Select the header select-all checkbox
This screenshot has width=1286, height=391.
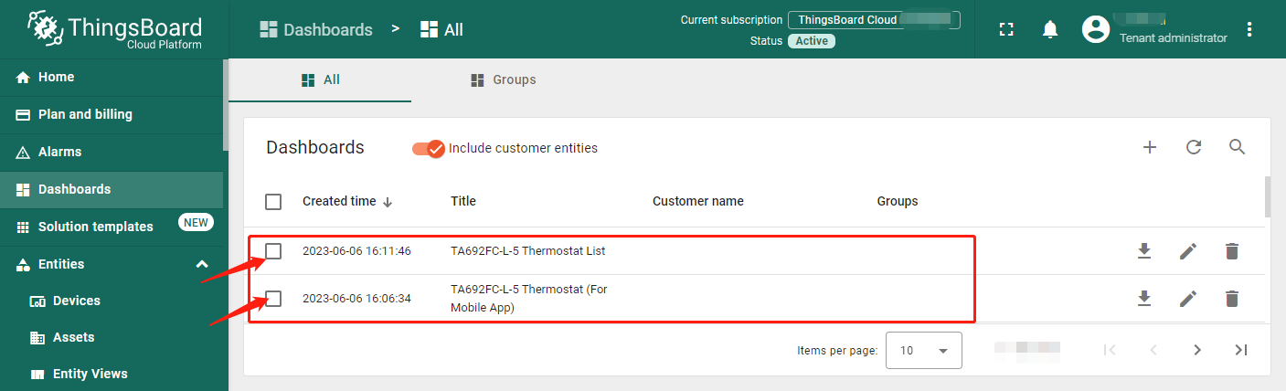[273, 202]
